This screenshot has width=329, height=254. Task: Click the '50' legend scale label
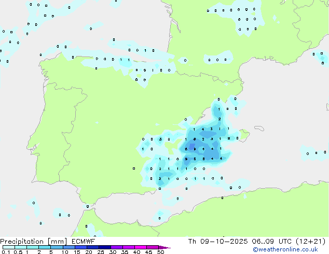point(160,252)
